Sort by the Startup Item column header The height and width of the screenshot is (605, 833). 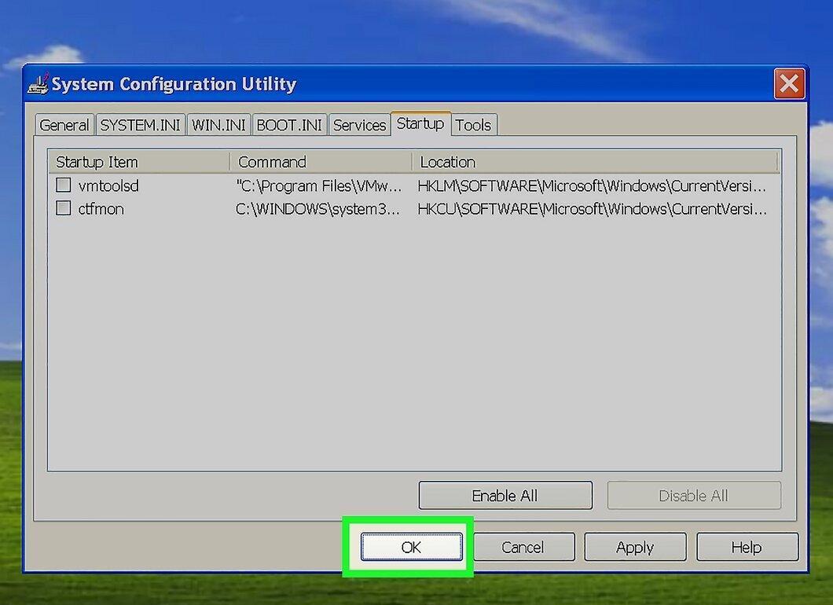[x=139, y=162]
